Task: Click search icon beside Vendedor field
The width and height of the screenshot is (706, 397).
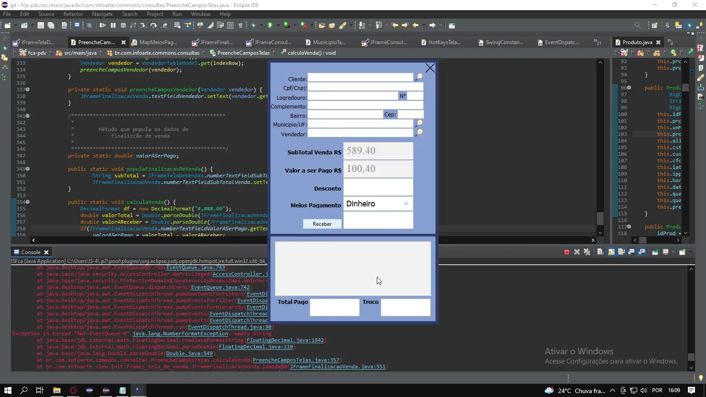Action: point(419,132)
